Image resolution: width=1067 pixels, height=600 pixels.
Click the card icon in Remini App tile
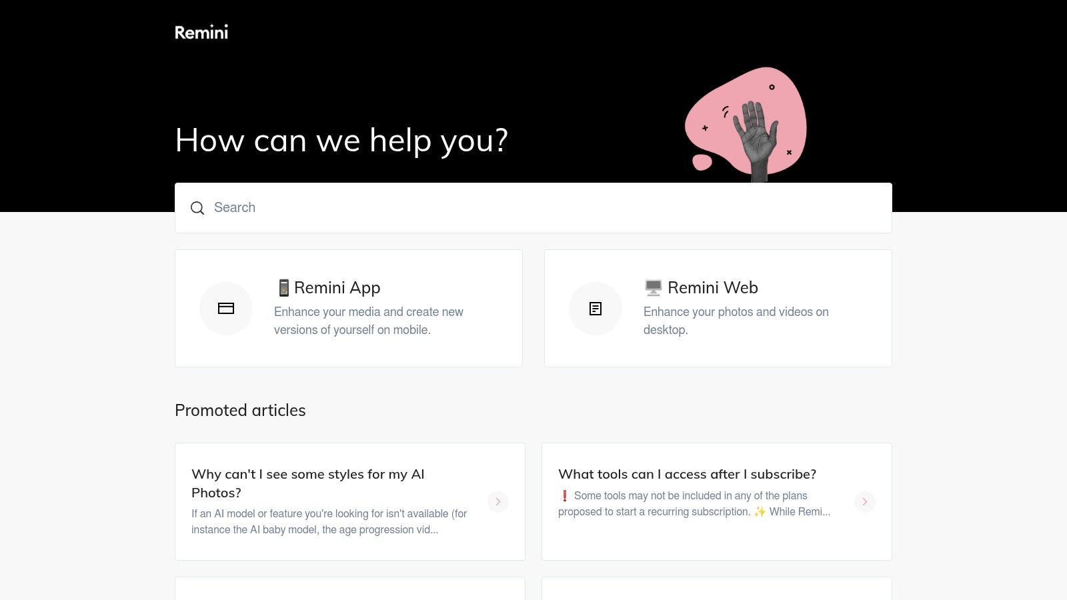(226, 309)
